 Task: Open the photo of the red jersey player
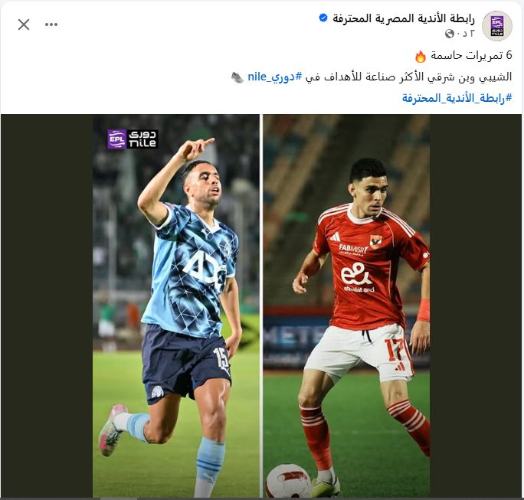[346, 306]
